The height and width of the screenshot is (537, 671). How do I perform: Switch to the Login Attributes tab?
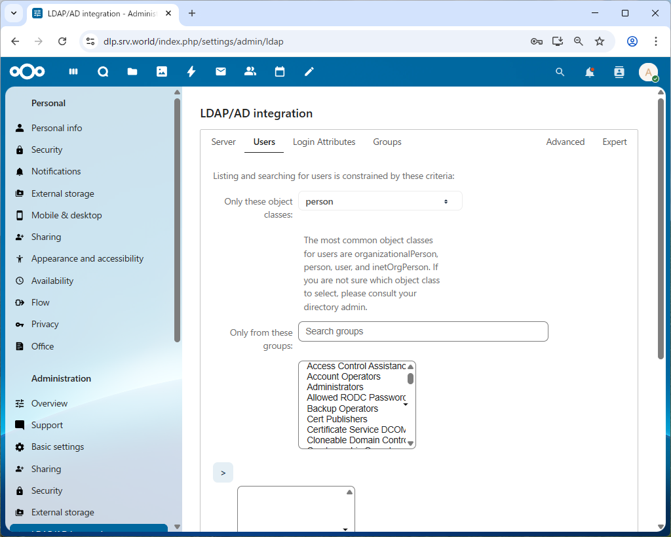324,142
